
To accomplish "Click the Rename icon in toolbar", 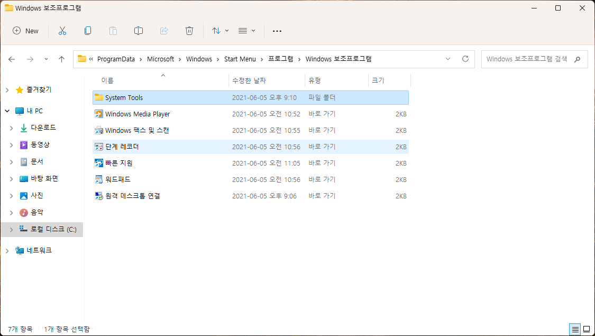I will click(139, 31).
